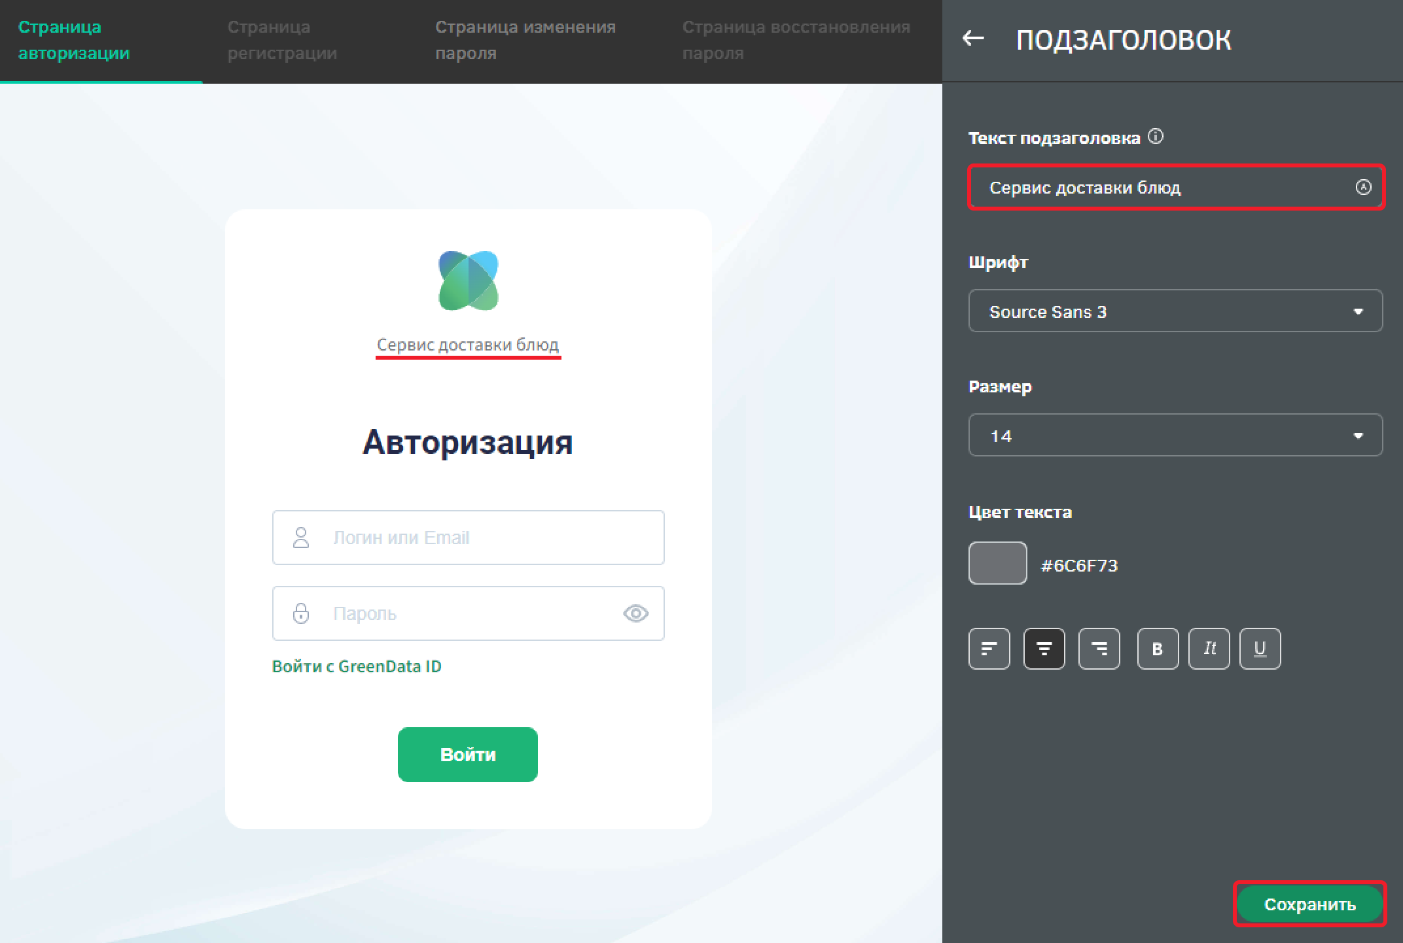Click the back arrow beside ПОДЗАГОЛОВОК
The width and height of the screenshot is (1403, 943).
point(973,39)
